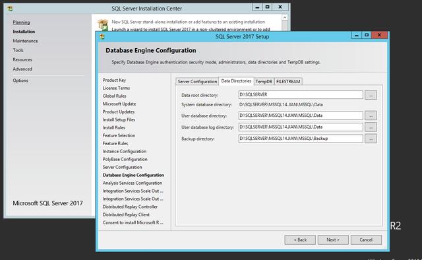Viewport: 422px width, 260px height.
Task: Select the Feature Rules setup step
Action: tap(115, 144)
